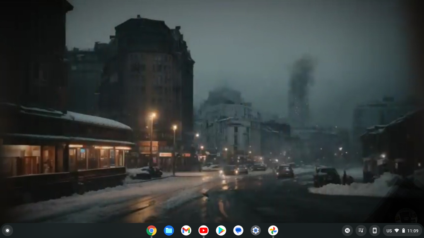This screenshot has width=424, height=238.
Task: Launch the YouTube app
Action: 203,231
